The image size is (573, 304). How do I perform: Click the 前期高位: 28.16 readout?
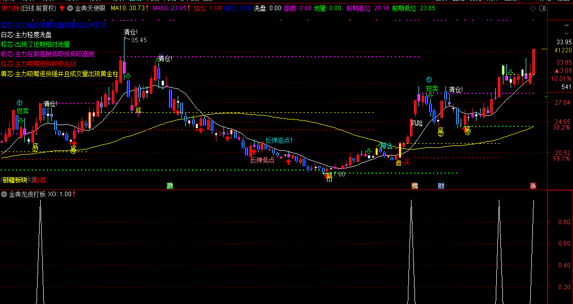[367, 8]
